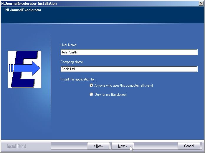Viewport: 205px width, 153px height.
Task: Choose the 'Only for me (Employee)' radio button
Action: tap(91, 95)
